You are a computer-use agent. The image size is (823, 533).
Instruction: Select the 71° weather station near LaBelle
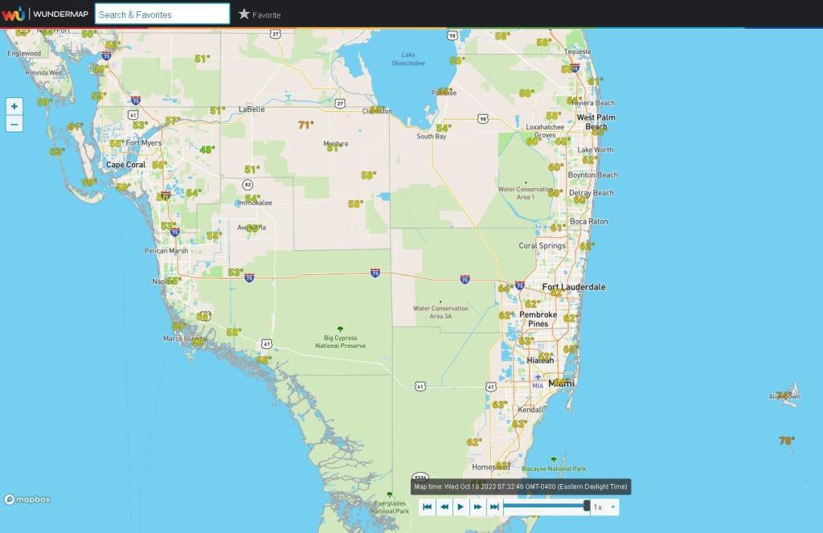click(305, 125)
